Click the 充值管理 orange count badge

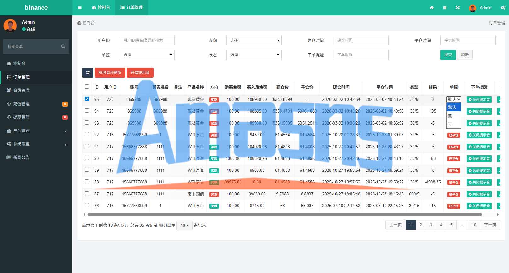click(x=65, y=104)
